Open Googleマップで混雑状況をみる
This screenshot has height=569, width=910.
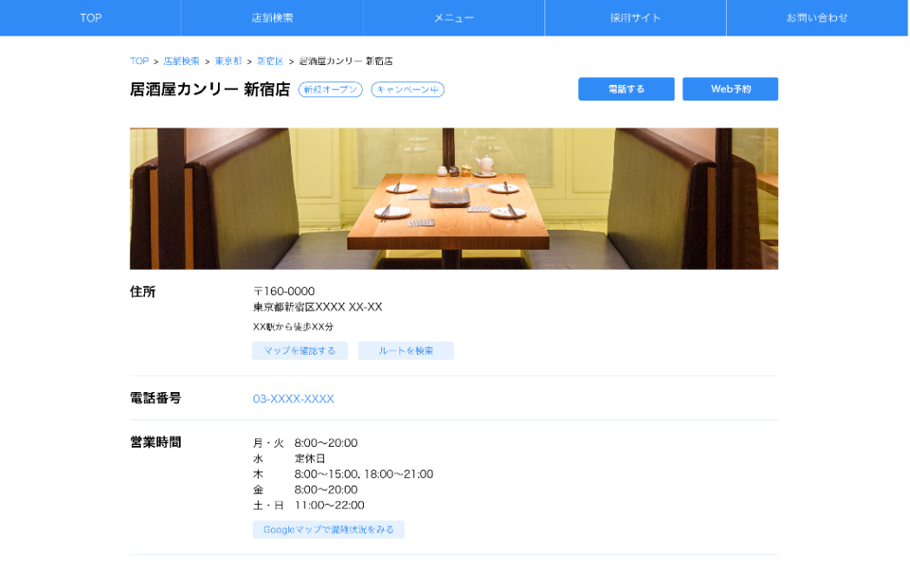tap(328, 529)
